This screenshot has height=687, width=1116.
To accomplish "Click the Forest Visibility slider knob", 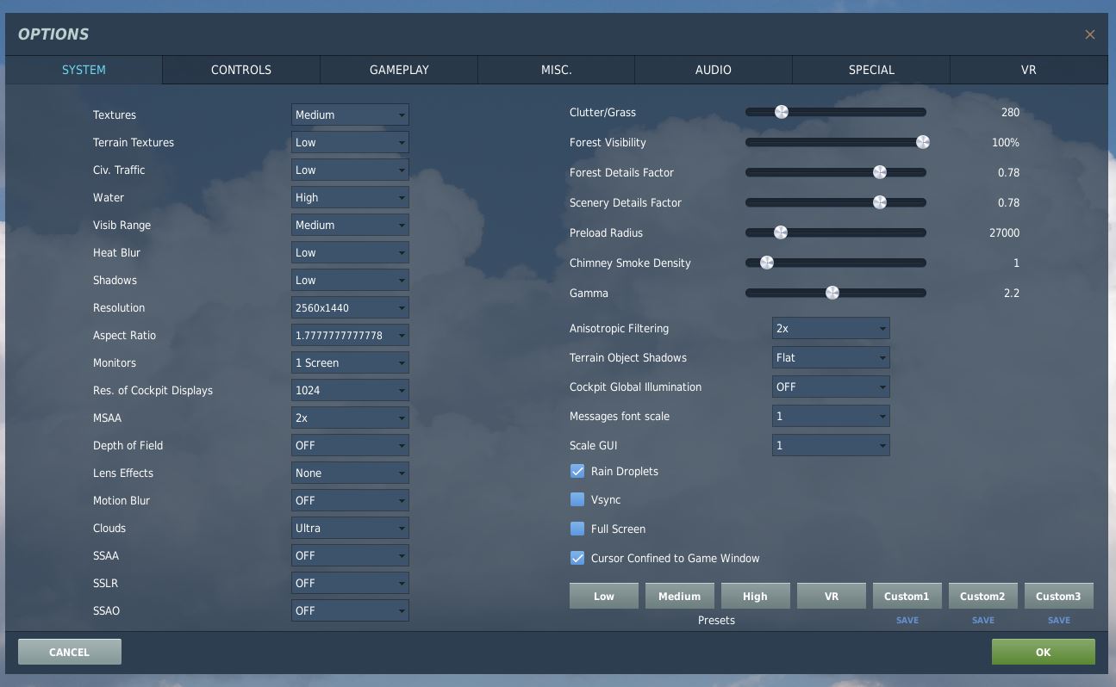I will pyautogui.click(x=922, y=142).
